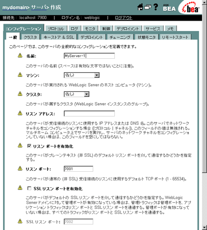Click warning icon beside 名前 field

coord(20,55)
